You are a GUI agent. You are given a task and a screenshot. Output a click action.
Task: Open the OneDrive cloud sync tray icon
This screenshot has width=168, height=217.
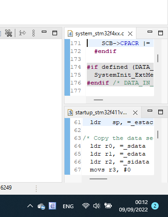point(41,206)
